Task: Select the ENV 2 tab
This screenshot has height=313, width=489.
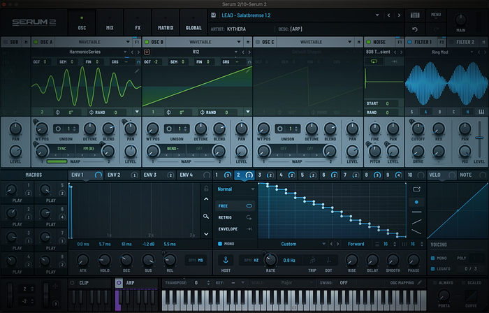Action: click(113, 175)
